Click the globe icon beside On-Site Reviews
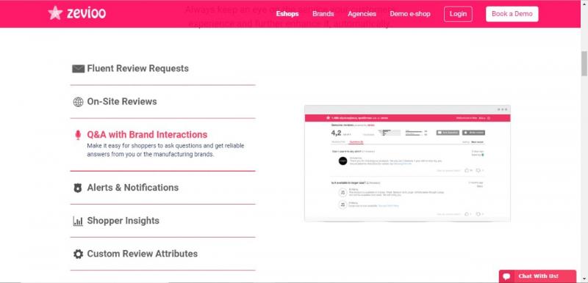This screenshot has width=588, height=283. click(x=78, y=102)
